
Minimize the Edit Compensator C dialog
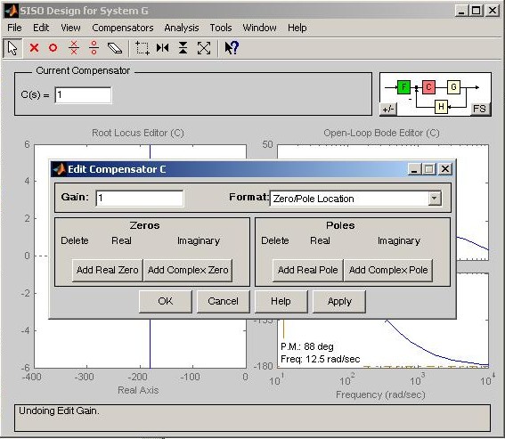point(414,169)
